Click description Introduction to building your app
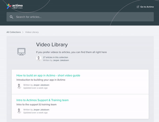Screen dimensions: 159x122 coord(41,80)
